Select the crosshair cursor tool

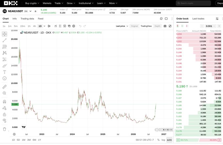5,34
